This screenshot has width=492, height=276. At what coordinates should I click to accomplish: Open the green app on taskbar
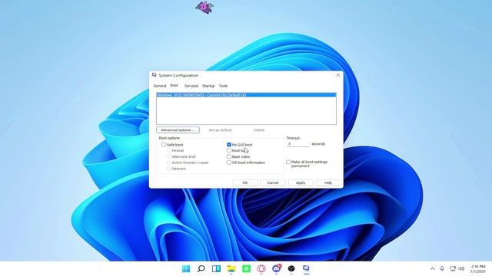246,268
